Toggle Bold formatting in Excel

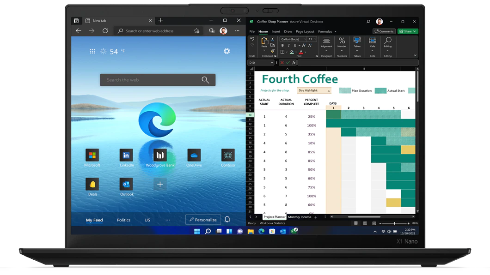[x=282, y=46]
